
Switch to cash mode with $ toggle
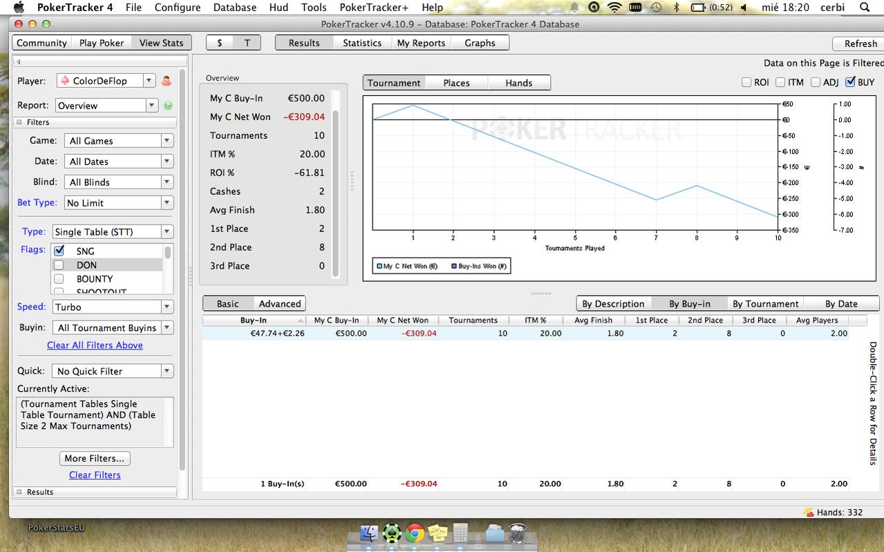tap(220, 43)
